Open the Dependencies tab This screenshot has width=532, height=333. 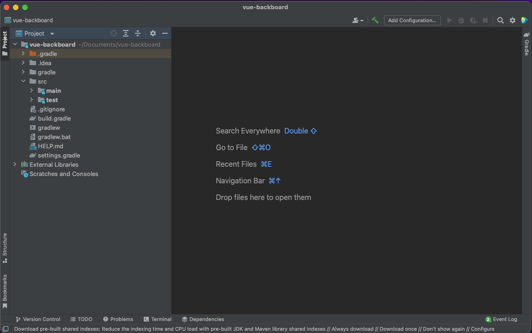[x=203, y=320]
